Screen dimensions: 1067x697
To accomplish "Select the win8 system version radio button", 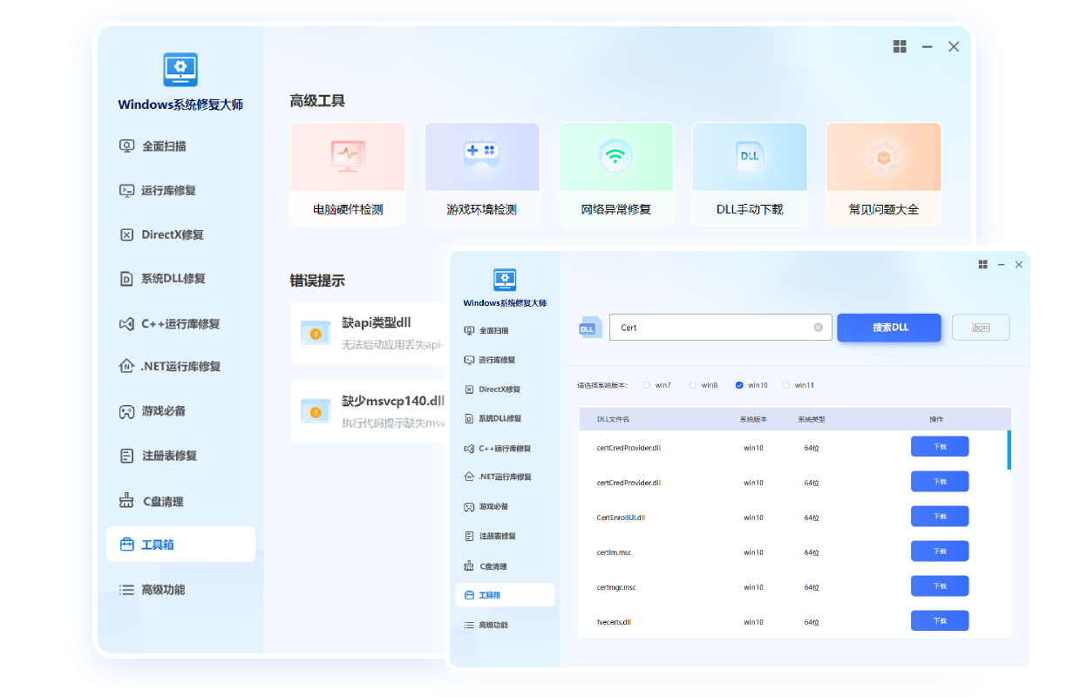I will click(x=693, y=385).
